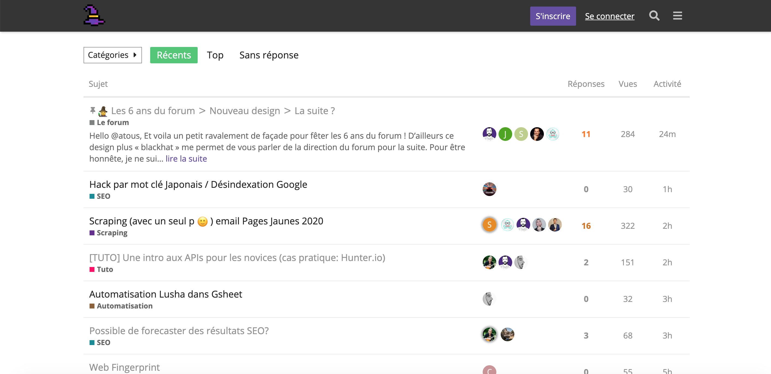Sort by the Vues column header

pos(628,84)
